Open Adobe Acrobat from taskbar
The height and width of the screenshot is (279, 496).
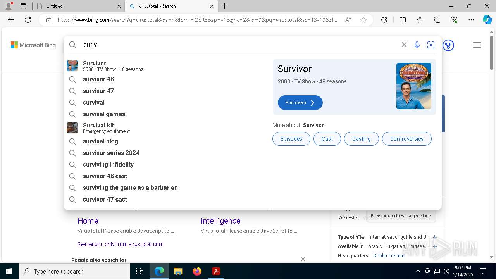(x=216, y=271)
